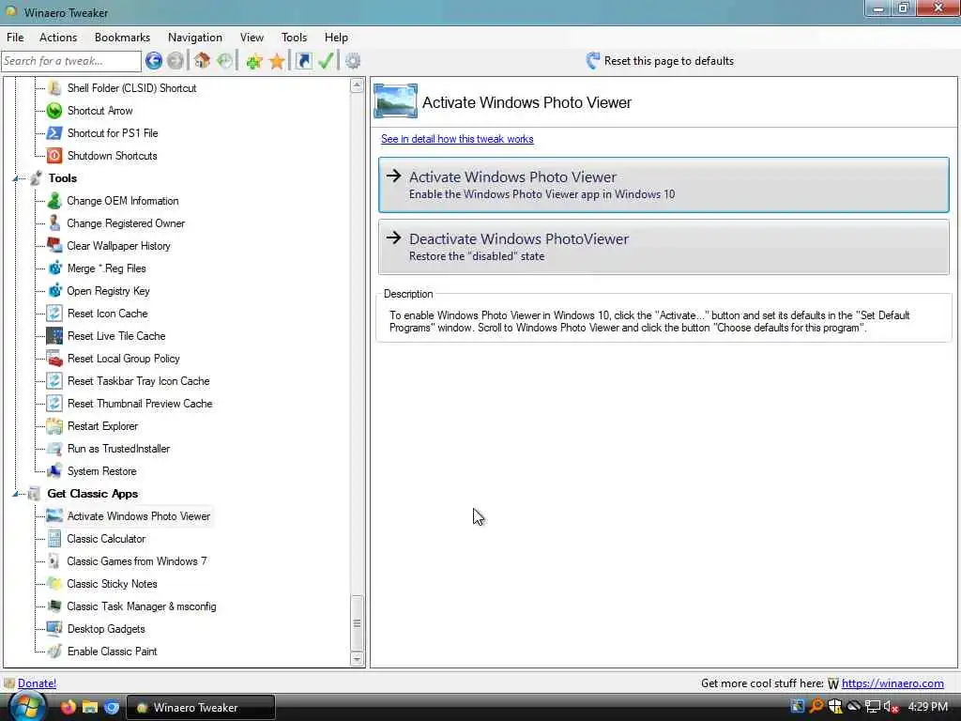Open Firefox from the taskbar
Image resolution: width=961 pixels, height=721 pixels.
pyautogui.click(x=68, y=707)
